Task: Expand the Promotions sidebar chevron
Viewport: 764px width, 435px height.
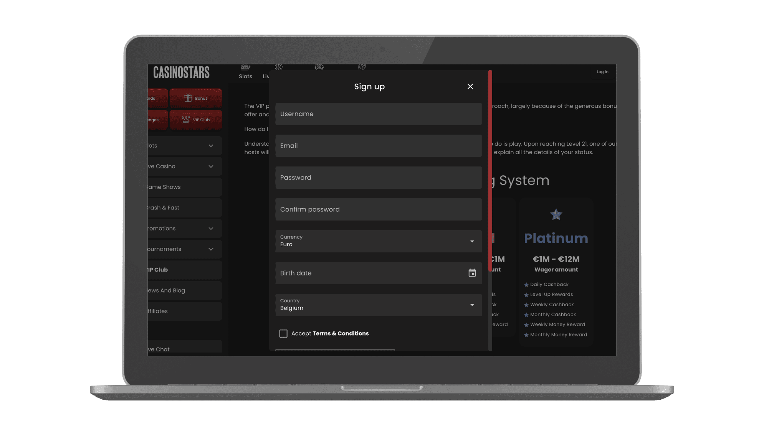Action: (211, 229)
